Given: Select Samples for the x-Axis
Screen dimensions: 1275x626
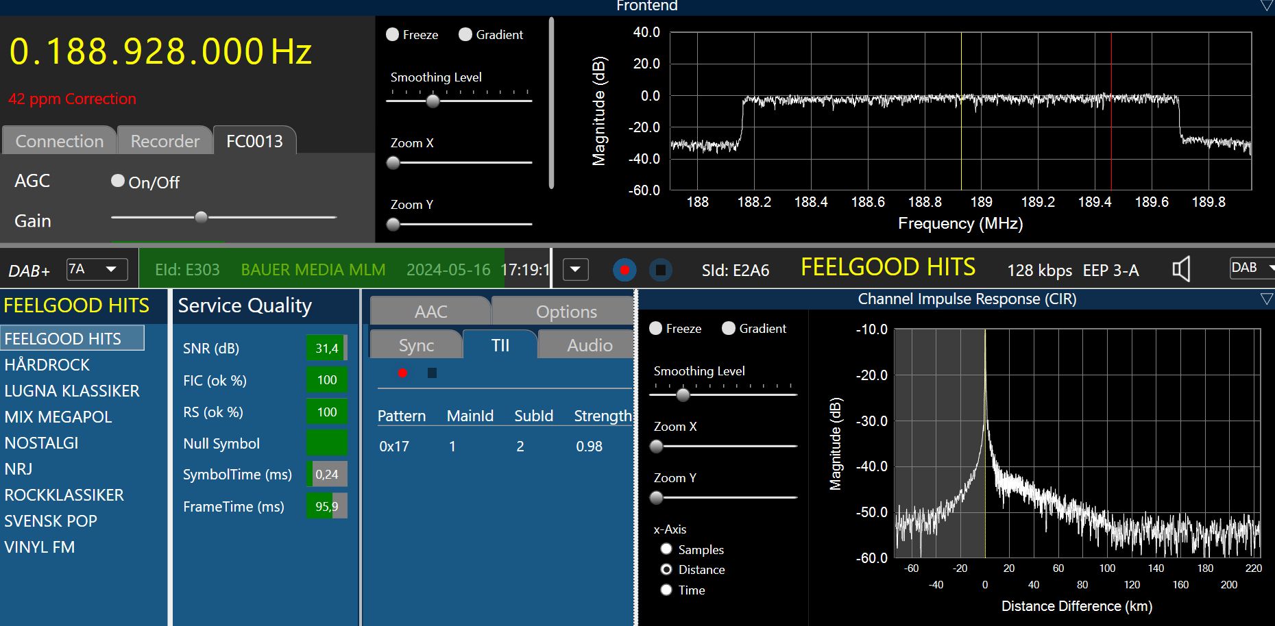Looking at the screenshot, I should [666, 549].
